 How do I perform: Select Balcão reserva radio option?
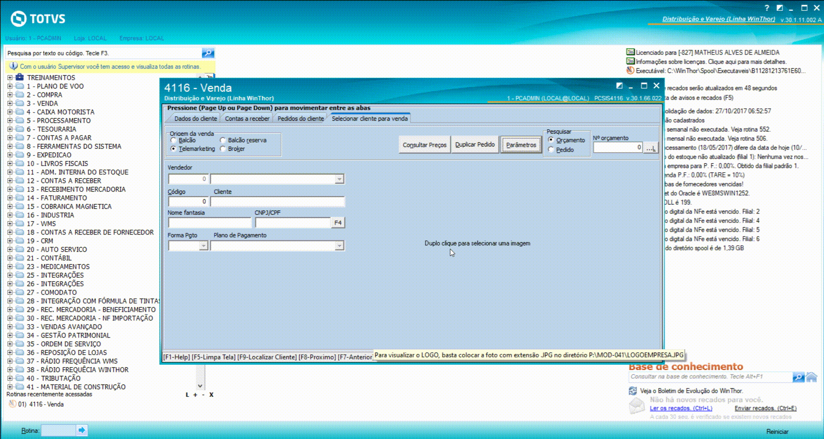pos(223,140)
